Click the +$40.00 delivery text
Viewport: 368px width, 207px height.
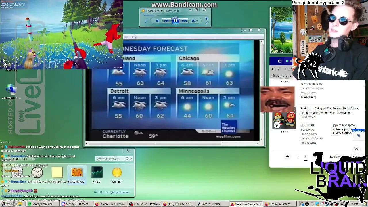[x=311, y=84]
